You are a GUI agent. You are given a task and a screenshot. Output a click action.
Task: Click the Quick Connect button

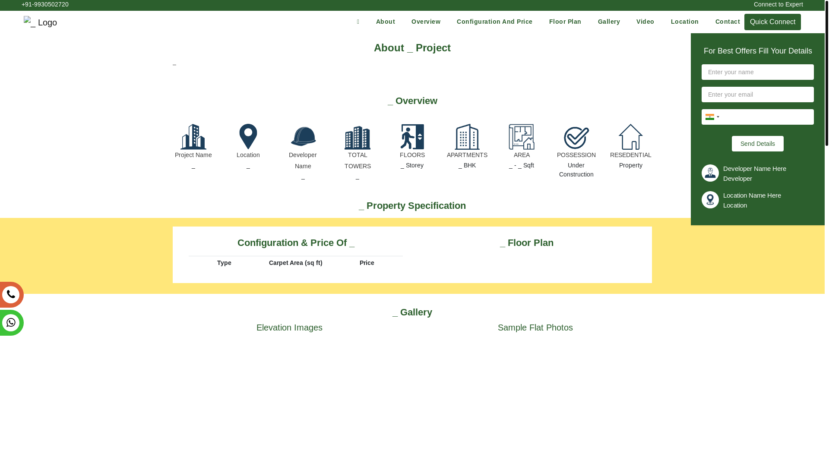pos(772,22)
